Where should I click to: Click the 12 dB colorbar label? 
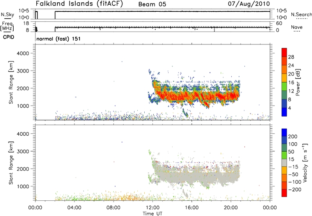[x=291, y=91]
